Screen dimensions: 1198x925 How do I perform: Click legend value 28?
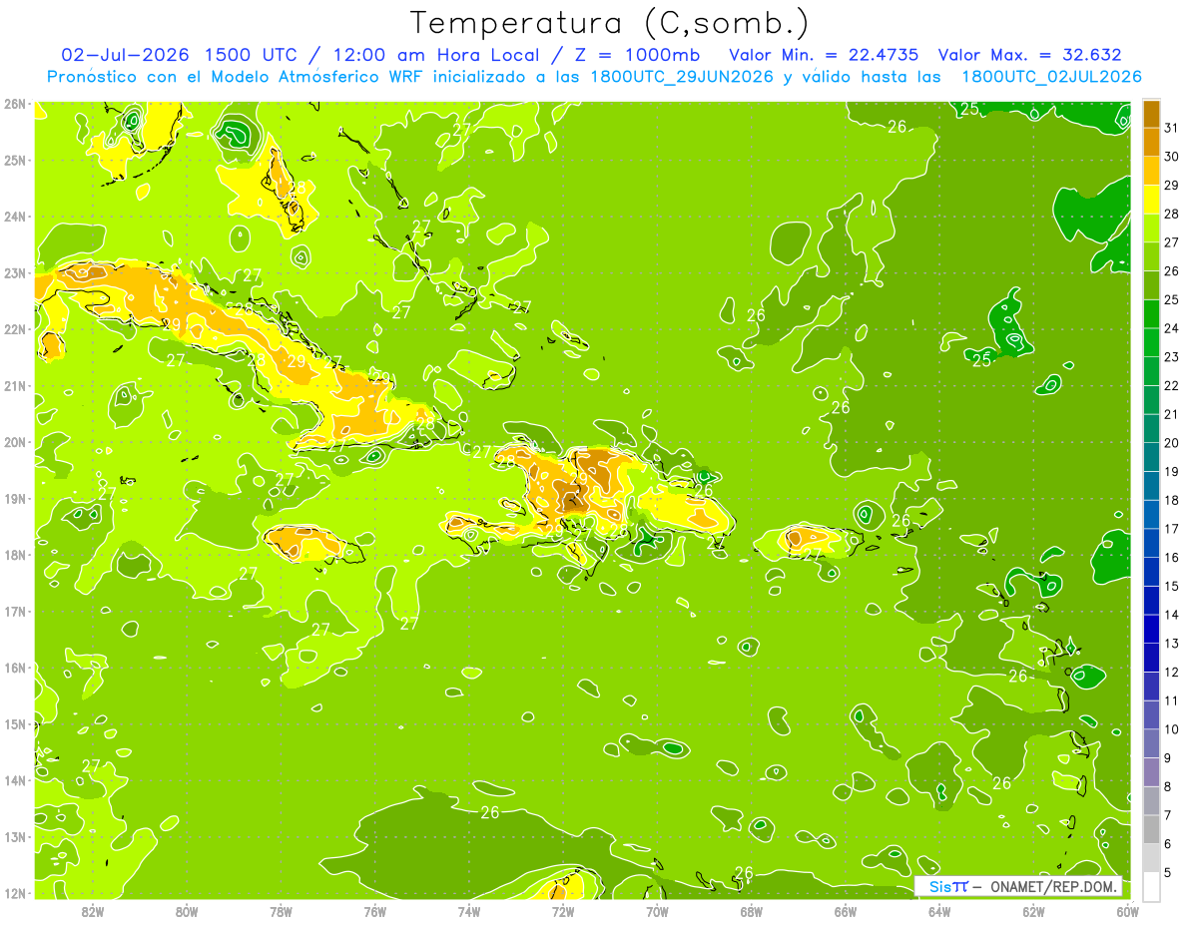click(x=1173, y=214)
